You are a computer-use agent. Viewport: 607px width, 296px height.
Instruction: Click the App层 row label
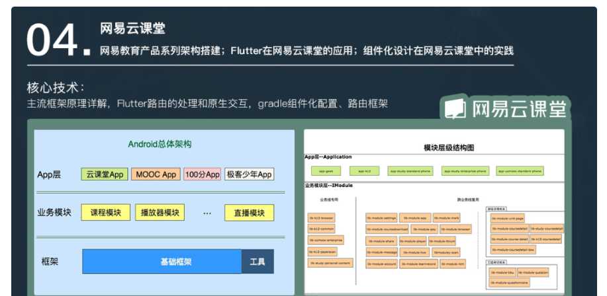(49, 174)
